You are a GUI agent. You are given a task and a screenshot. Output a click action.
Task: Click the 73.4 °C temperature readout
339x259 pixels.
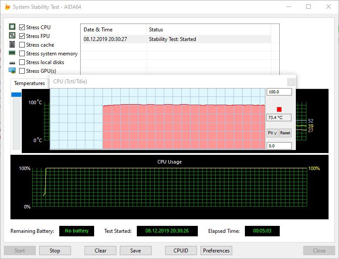[279, 117]
